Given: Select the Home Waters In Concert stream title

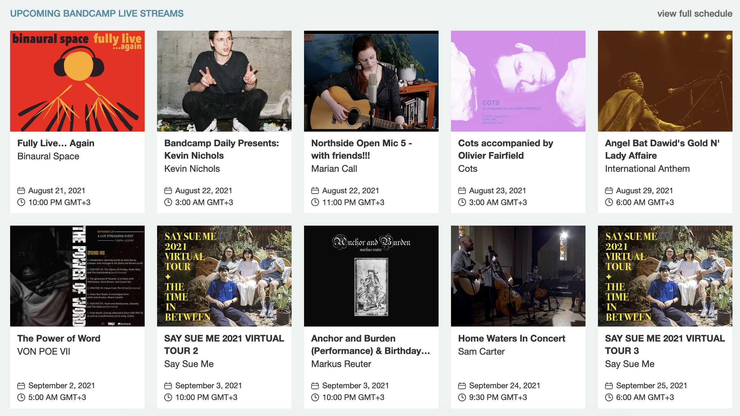Looking at the screenshot, I should (511, 338).
